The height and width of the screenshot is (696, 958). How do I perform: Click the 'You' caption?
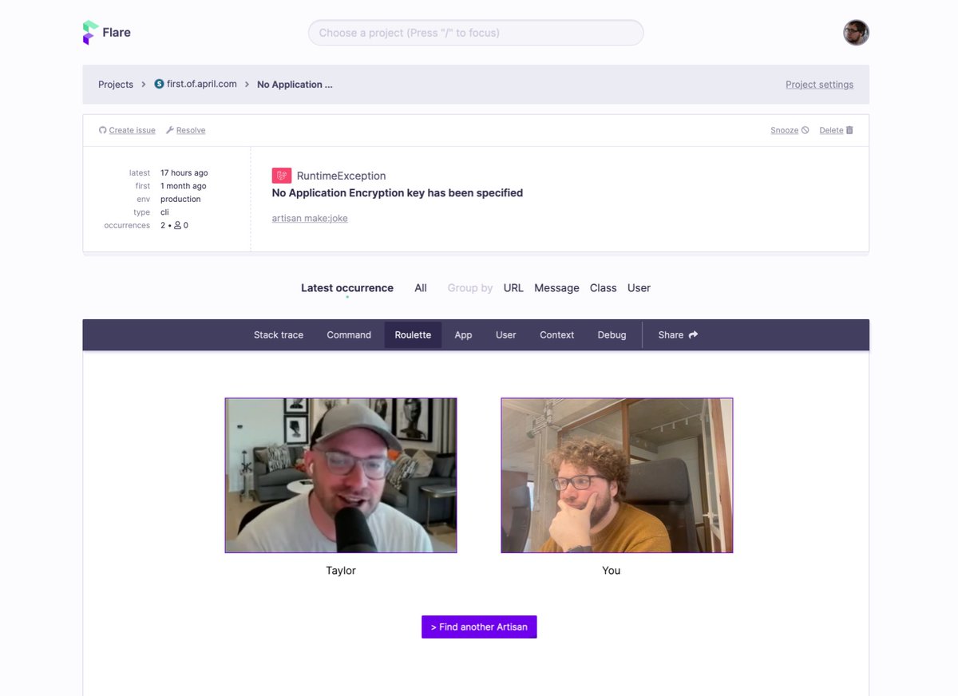pos(611,571)
